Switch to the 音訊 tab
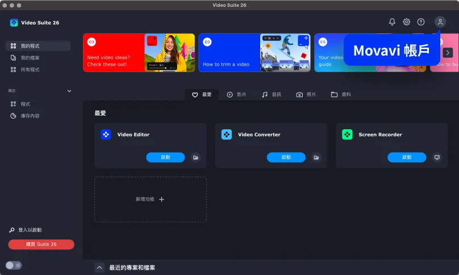The width and height of the screenshot is (459, 275). click(x=272, y=95)
